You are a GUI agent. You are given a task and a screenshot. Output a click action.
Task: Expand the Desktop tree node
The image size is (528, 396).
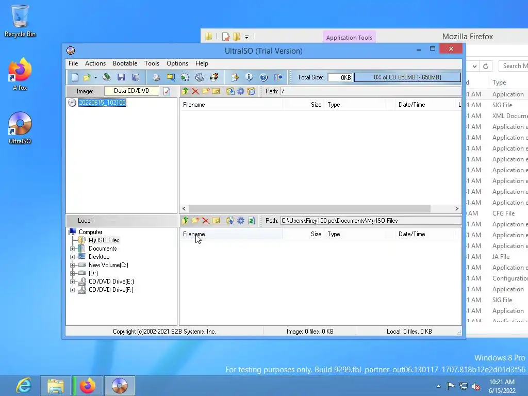click(72, 257)
